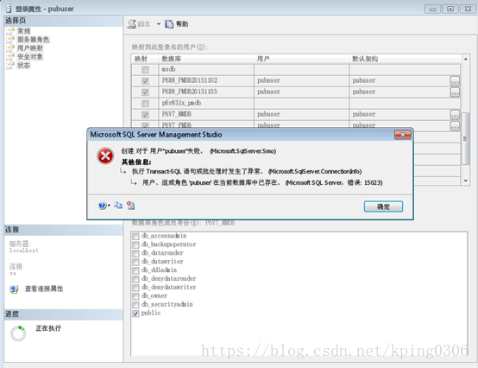
Task: Open the help icon's dropdown arrow in the error dialog
Action: coord(109,206)
